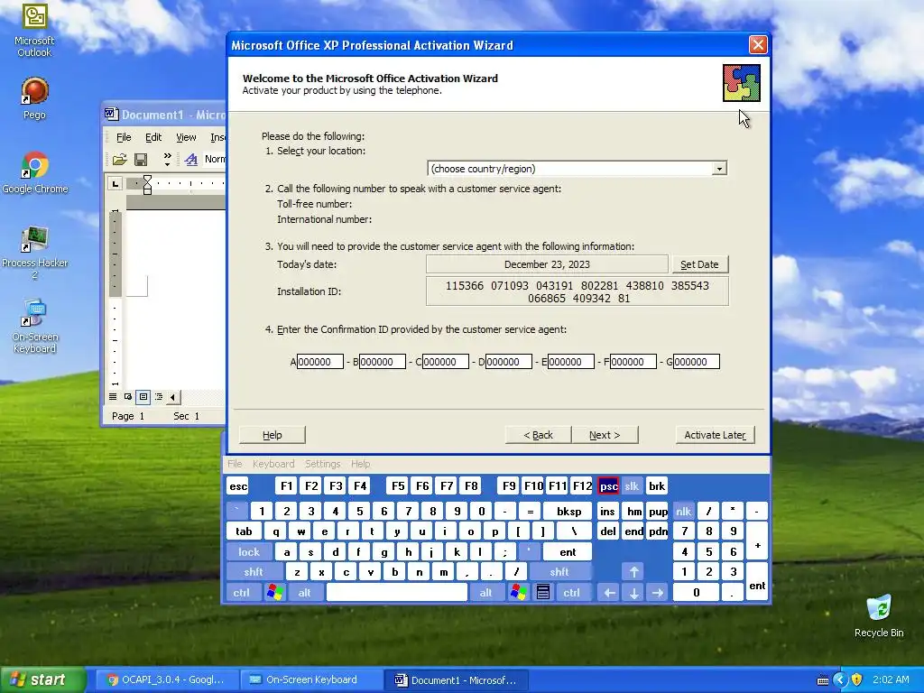Open File menu in Word window
The image size is (924, 693).
tap(124, 137)
